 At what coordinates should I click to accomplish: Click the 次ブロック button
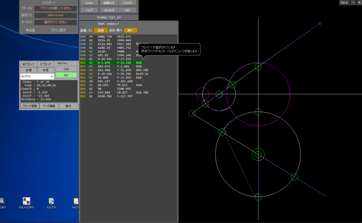coord(45,64)
